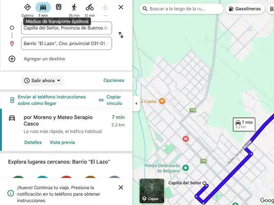Open route Vista previa
The image size is (274, 205).
[x=62, y=142]
